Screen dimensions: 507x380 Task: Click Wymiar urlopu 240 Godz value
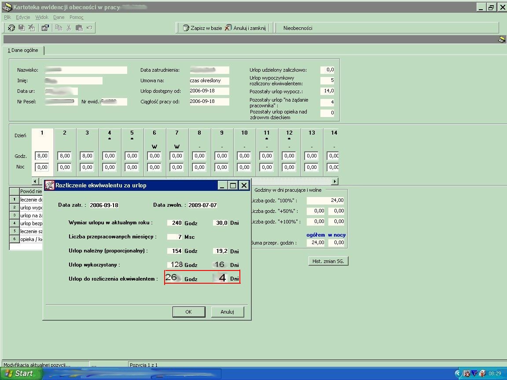175,223
